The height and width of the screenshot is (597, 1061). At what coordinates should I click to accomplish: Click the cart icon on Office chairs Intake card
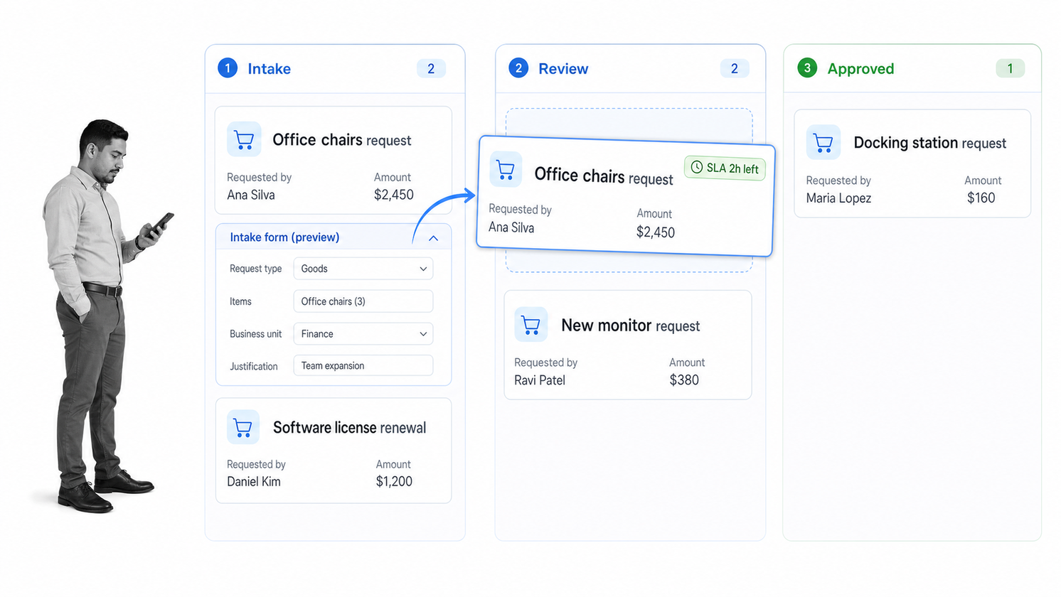244,139
